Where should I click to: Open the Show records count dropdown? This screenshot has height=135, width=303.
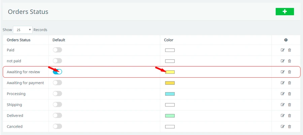[23, 30]
